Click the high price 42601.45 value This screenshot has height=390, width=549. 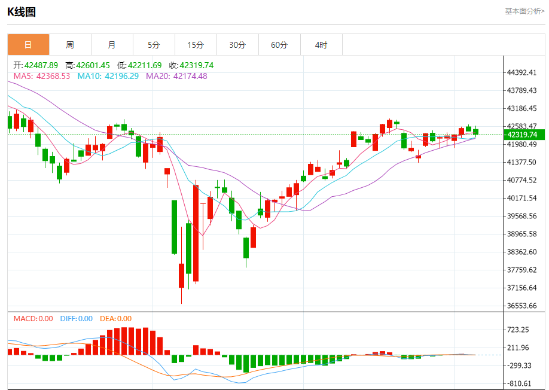point(93,65)
